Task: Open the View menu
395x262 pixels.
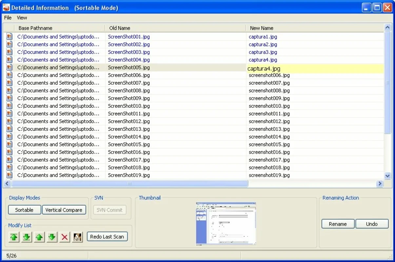Action: pyautogui.click(x=22, y=18)
